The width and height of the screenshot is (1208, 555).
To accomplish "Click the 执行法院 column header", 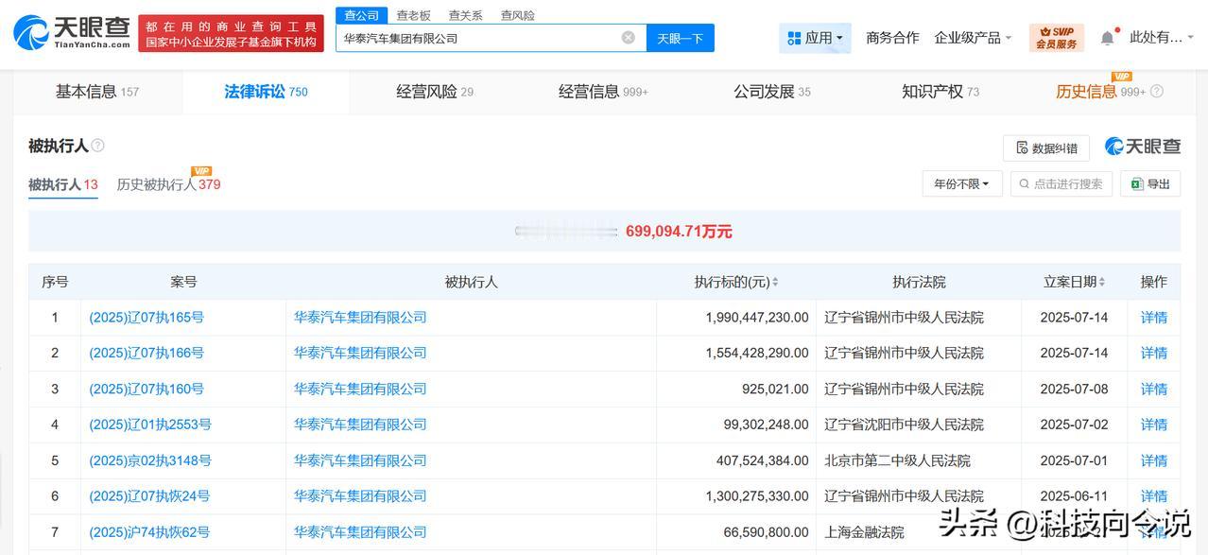I will pyautogui.click(x=919, y=283).
